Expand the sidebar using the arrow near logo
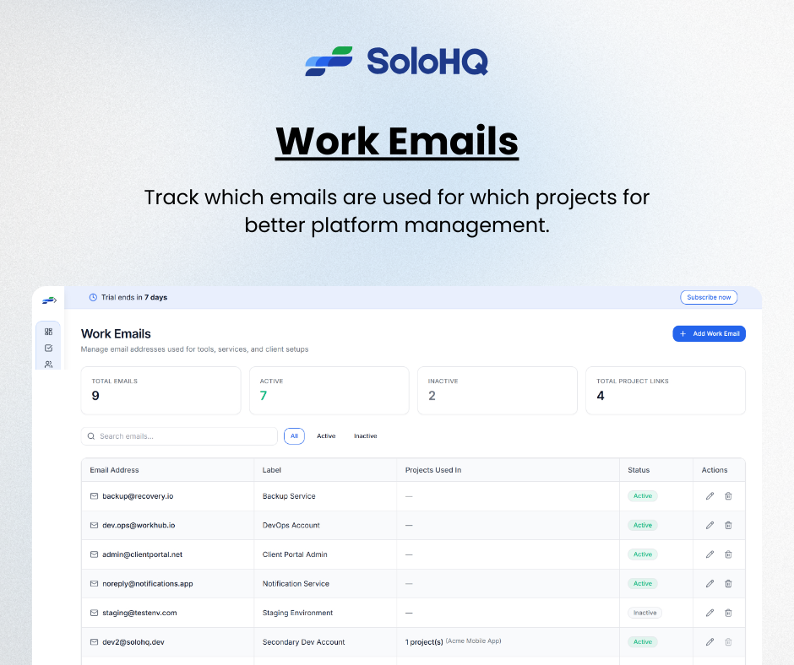The image size is (794, 665). click(x=56, y=300)
